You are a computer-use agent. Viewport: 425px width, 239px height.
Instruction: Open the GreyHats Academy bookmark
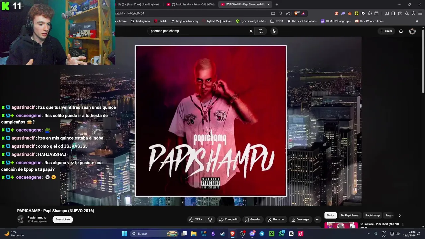(x=185, y=21)
